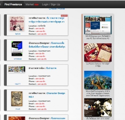This screenshot has width=125, height=120.
Task: Click the imust username link
Action: coord(18,109)
